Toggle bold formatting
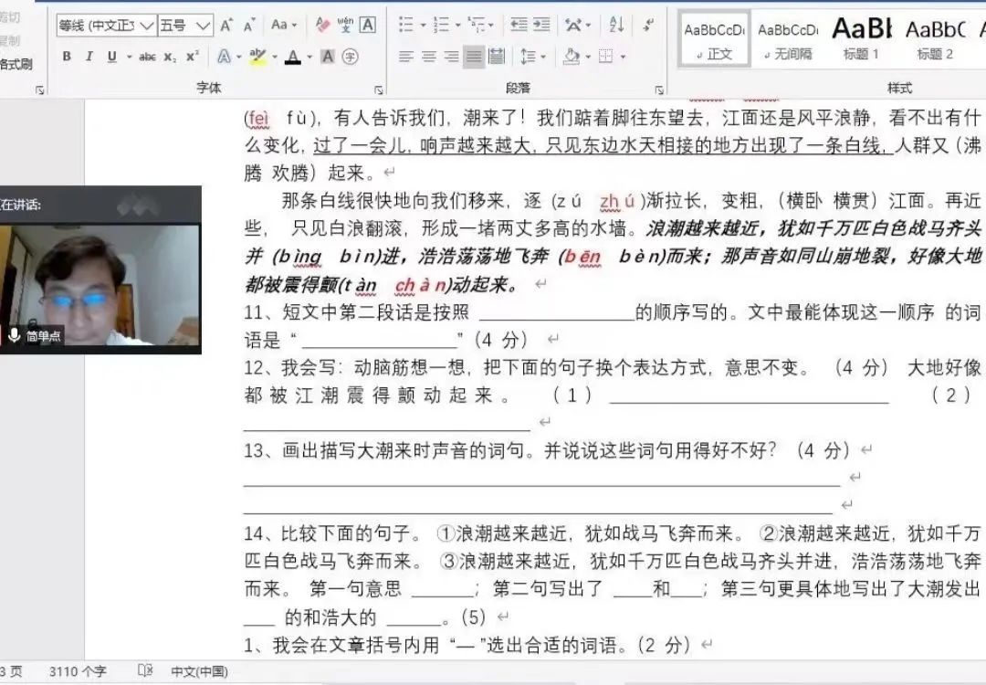Image resolution: width=986 pixels, height=685 pixels. tap(67, 57)
